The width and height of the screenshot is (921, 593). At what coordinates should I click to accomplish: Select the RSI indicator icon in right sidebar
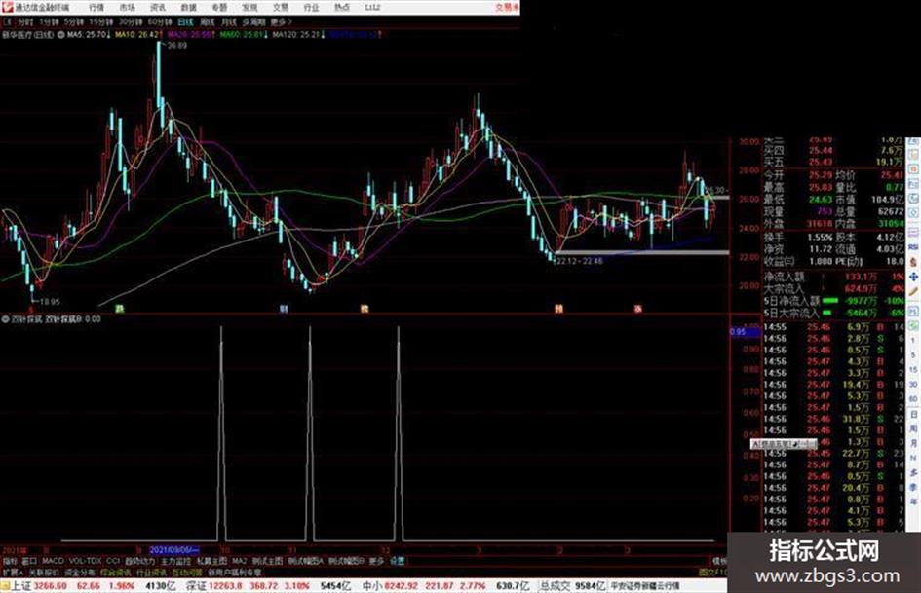[913, 246]
